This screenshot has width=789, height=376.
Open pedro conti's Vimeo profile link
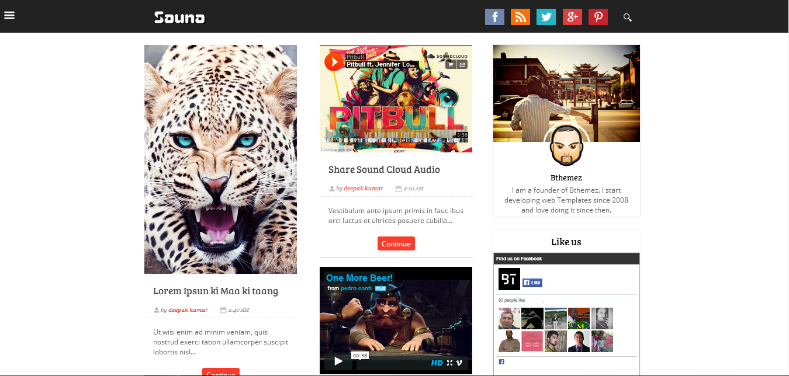tap(357, 288)
